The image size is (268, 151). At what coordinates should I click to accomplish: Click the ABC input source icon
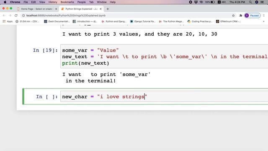click(x=222, y=2)
